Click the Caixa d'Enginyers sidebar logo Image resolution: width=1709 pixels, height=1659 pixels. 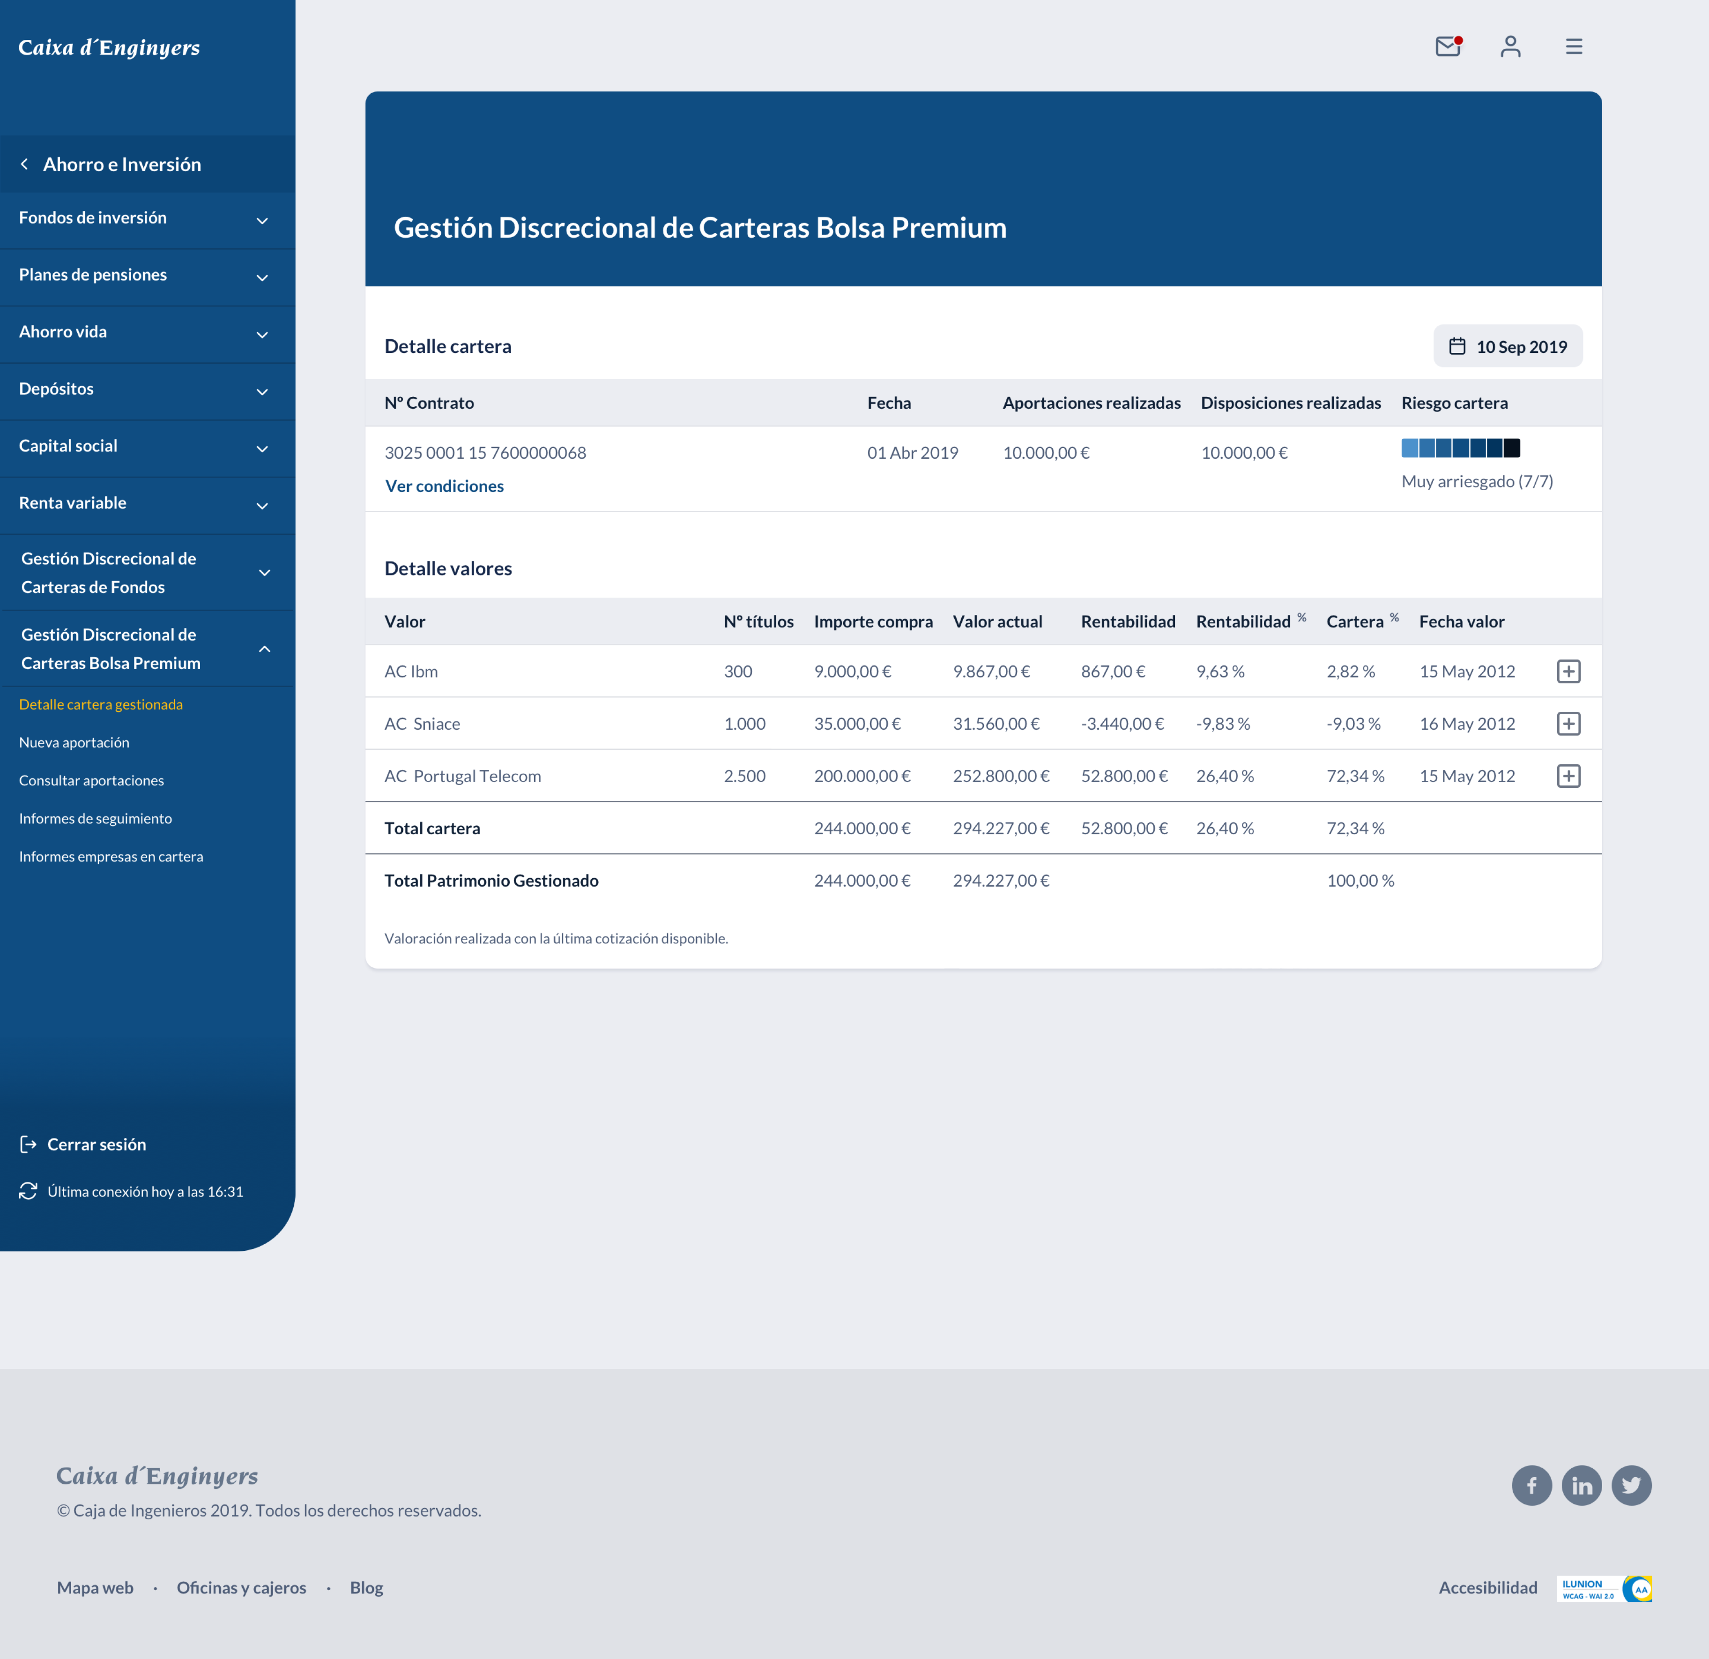point(109,47)
